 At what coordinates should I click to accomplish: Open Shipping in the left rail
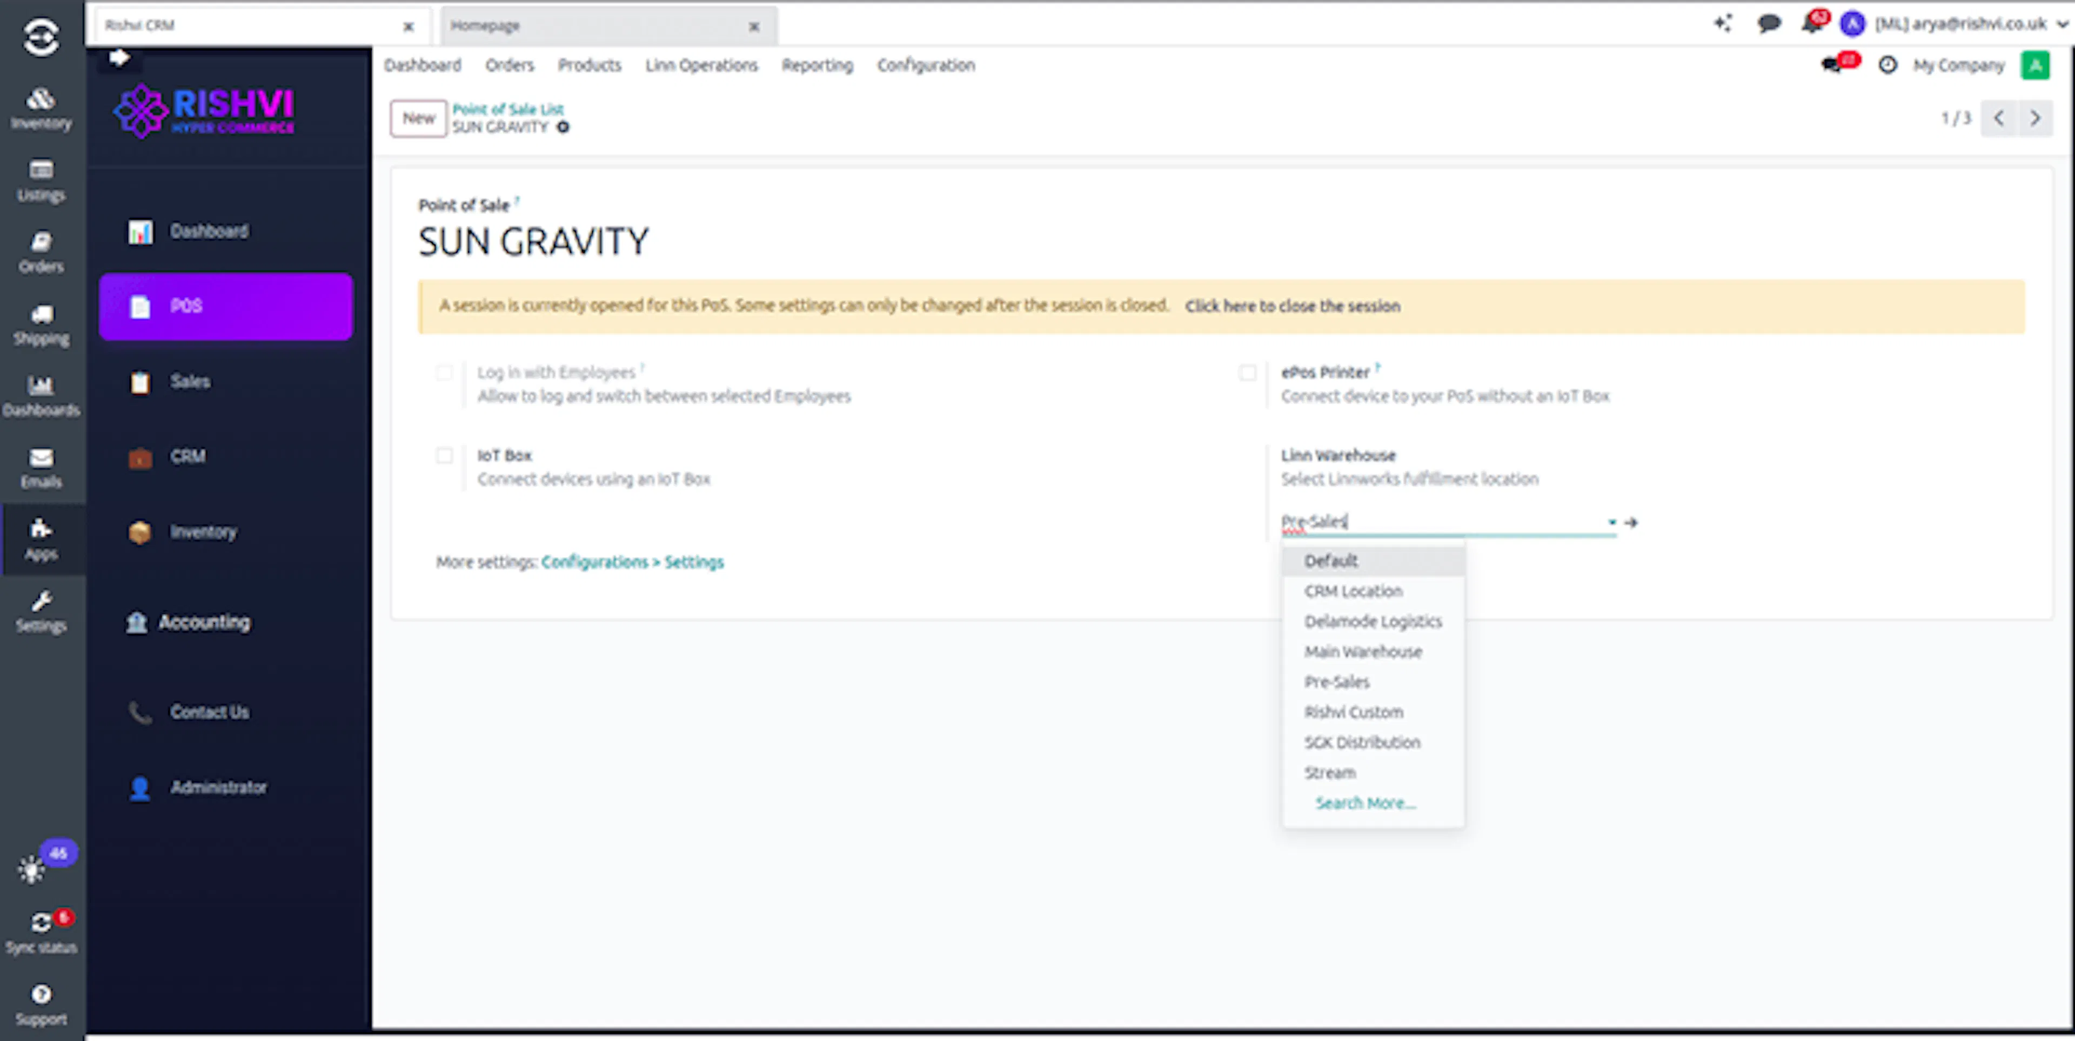pyautogui.click(x=41, y=325)
